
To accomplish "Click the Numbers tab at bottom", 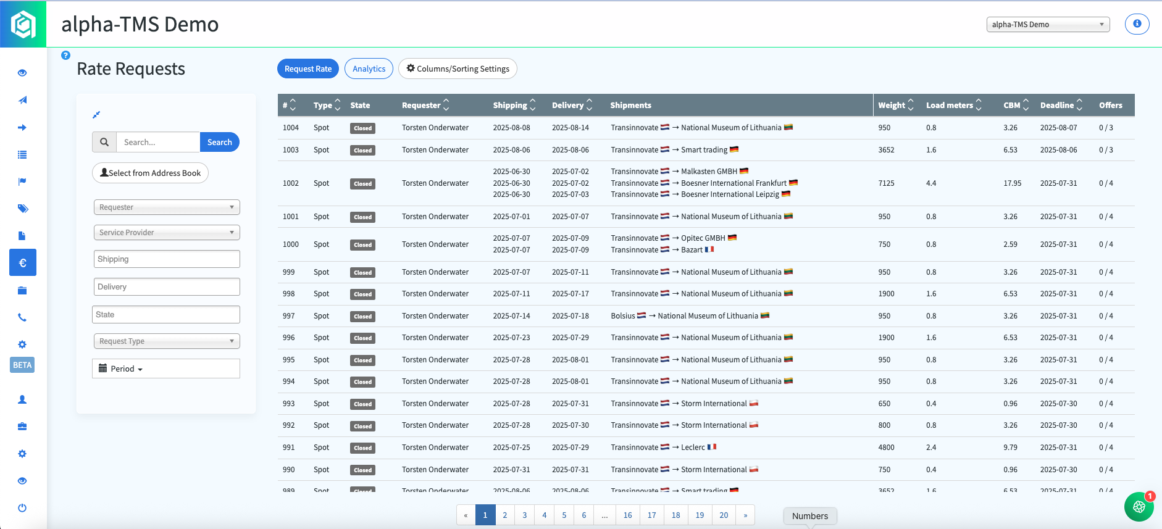I will [x=810, y=516].
